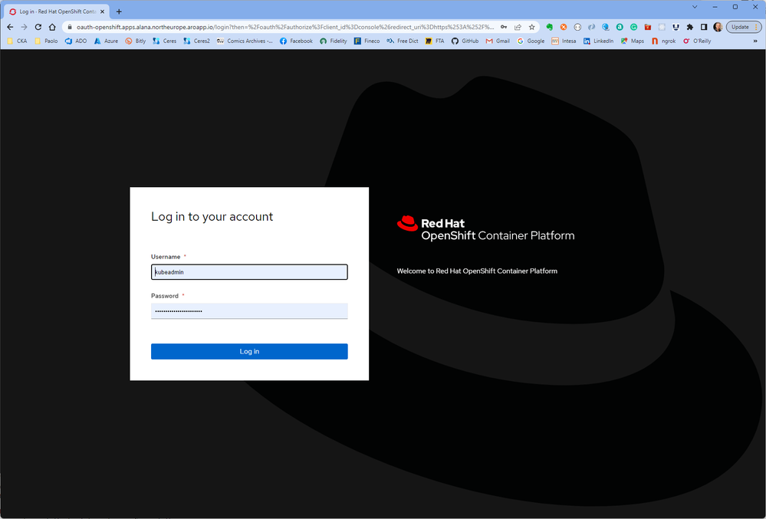Image resolution: width=766 pixels, height=519 pixels.
Task: Open the Ceres bookmark
Action: tap(165, 41)
